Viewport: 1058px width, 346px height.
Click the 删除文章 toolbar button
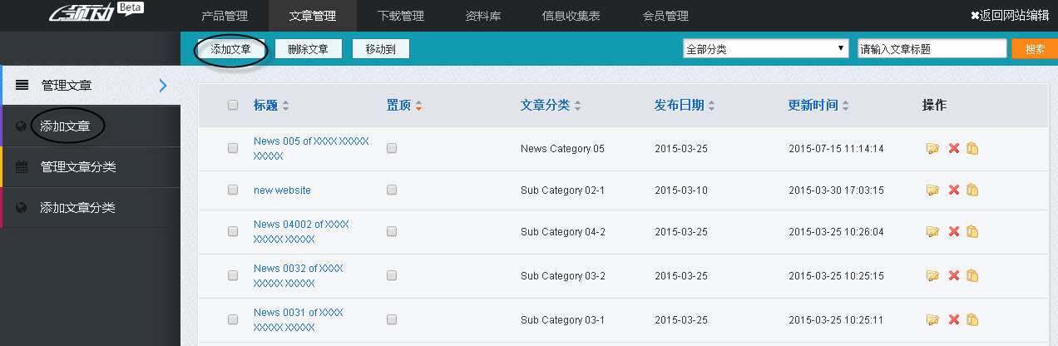pos(309,49)
